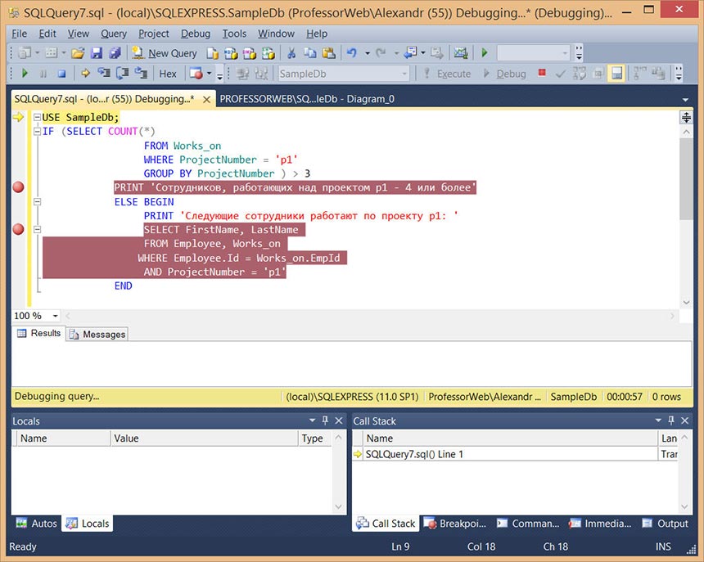Stop debugging with the blue square
Viewport: 704px width, 562px height.
(x=62, y=74)
